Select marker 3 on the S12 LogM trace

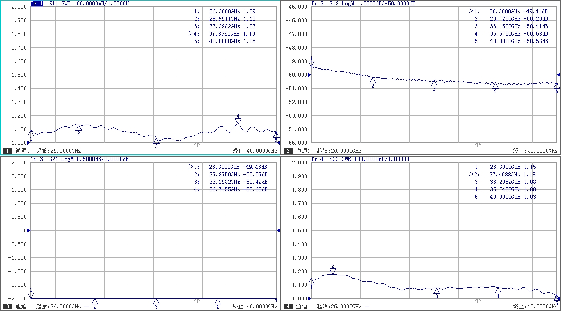click(434, 83)
